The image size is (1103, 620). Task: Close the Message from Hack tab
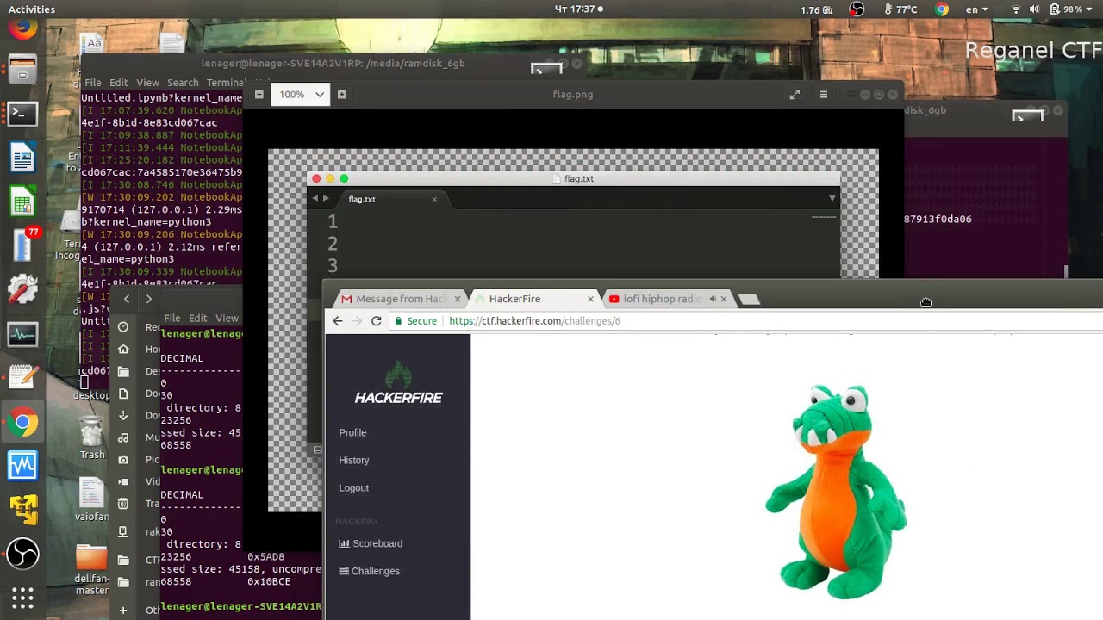click(x=457, y=299)
